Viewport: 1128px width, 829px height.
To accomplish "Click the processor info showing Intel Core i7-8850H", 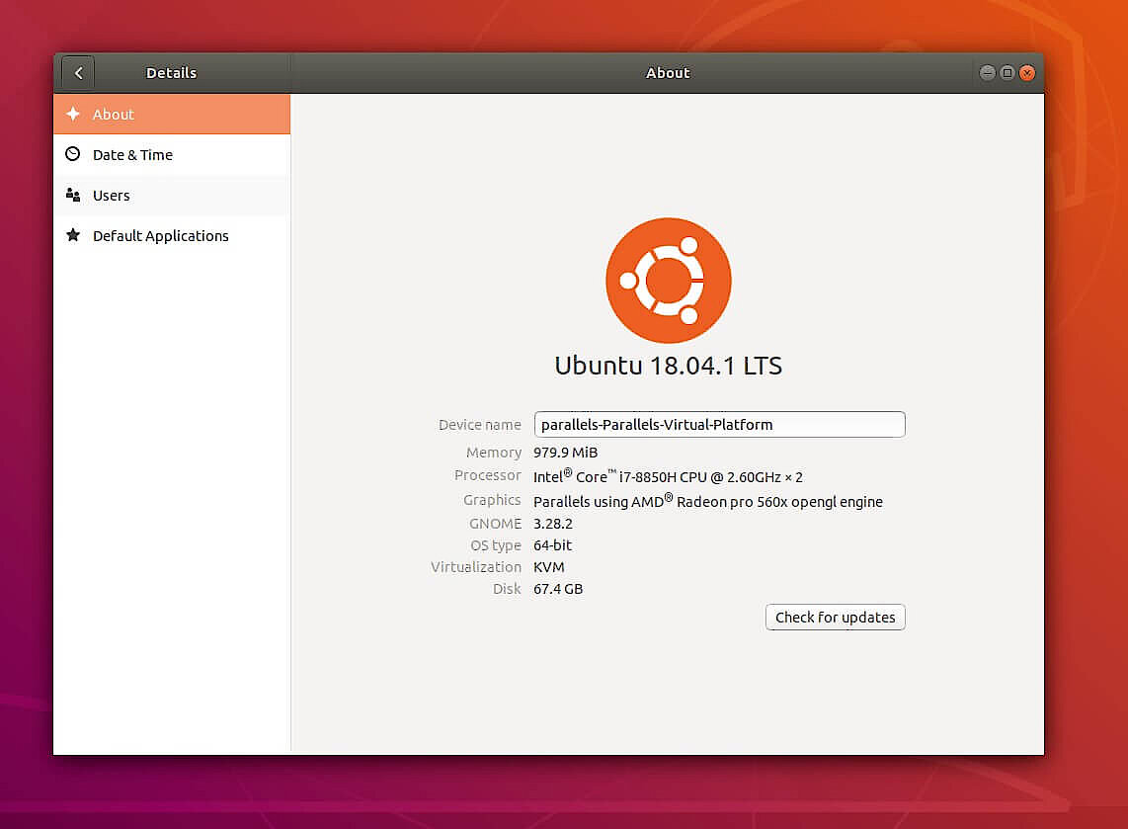I will 668,476.
